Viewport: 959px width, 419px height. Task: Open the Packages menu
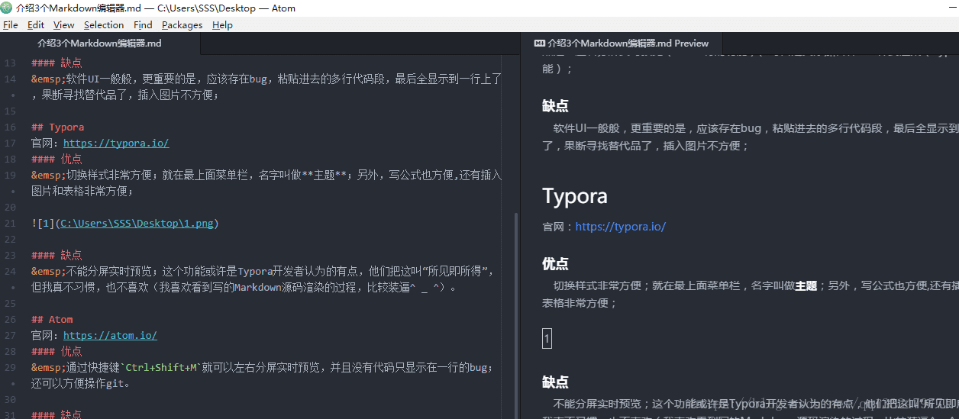[x=182, y=24]
